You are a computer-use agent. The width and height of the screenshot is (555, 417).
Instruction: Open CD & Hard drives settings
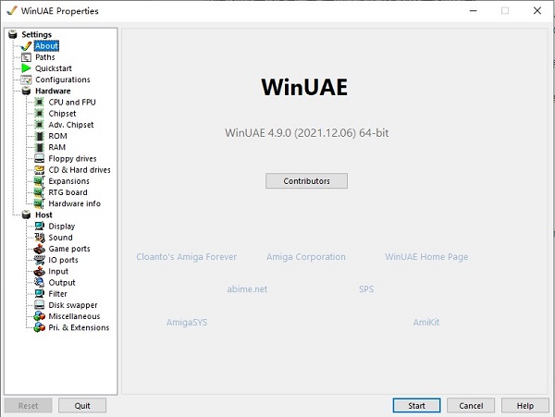click(80, 170)
